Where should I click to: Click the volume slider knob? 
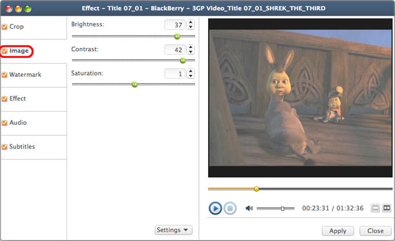282,209
